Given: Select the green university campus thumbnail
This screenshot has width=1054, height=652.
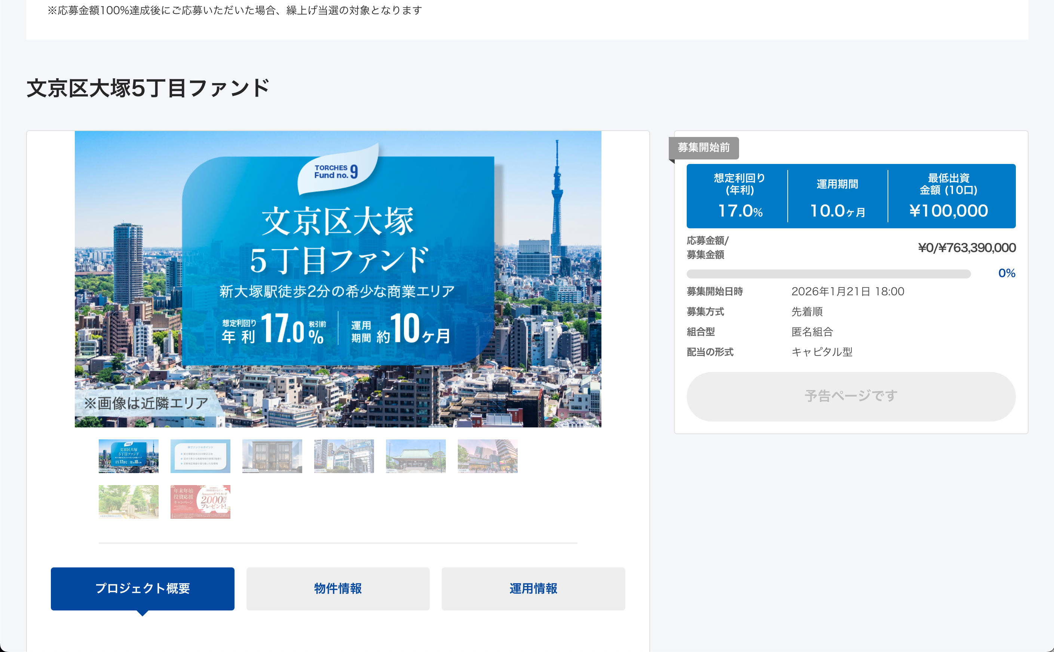Looking at the screenshot, I should [x=128, y=502].
